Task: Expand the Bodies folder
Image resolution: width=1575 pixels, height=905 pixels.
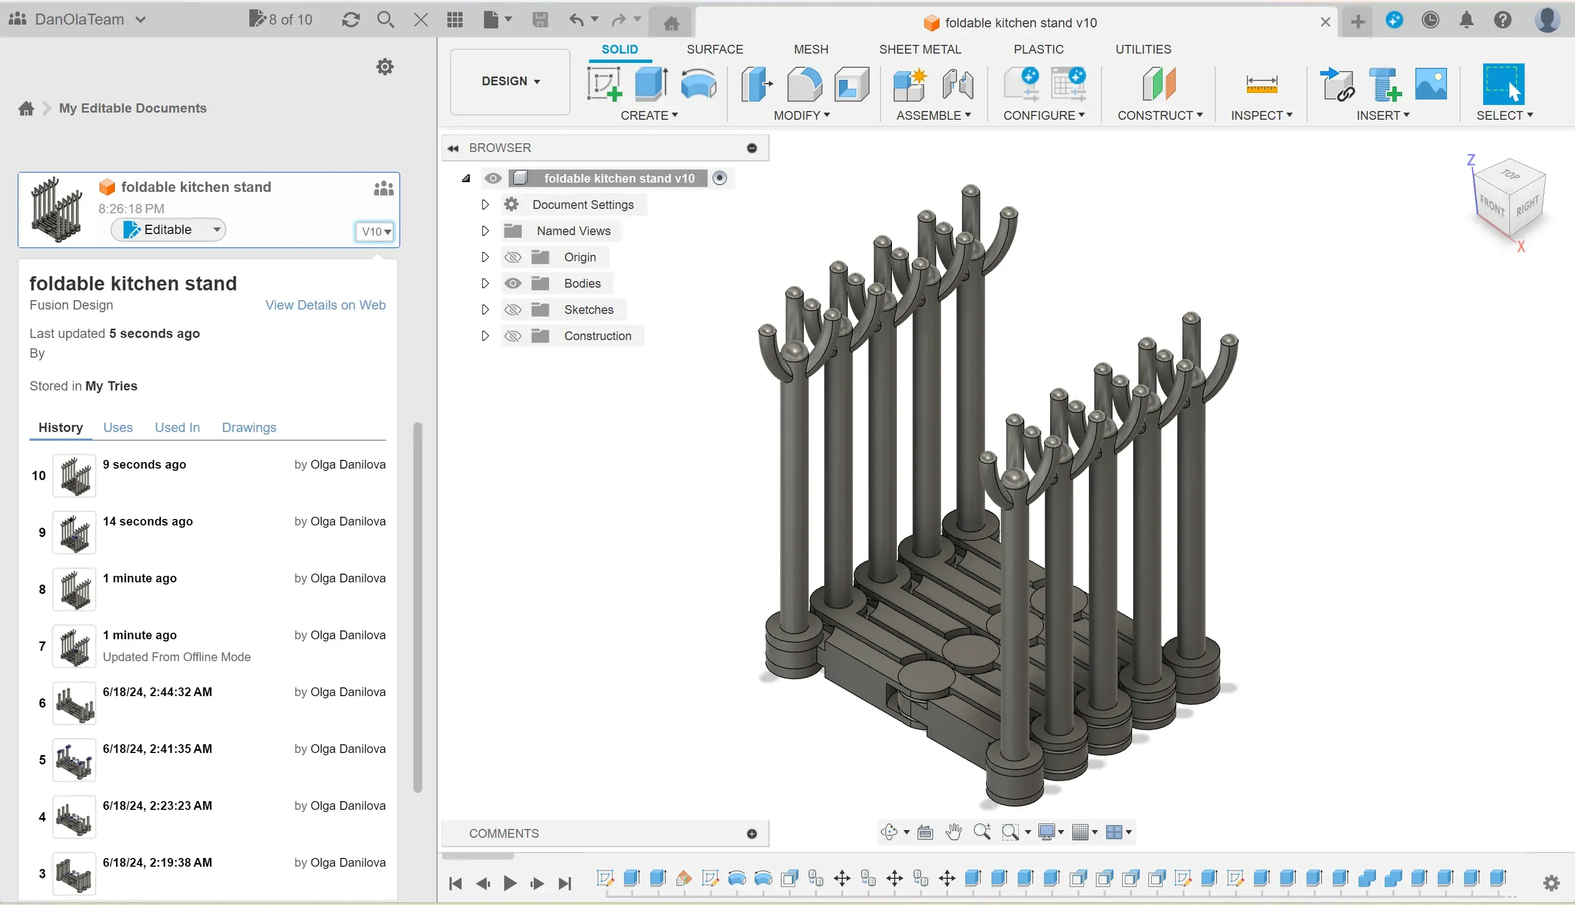Action: point(486,283)
